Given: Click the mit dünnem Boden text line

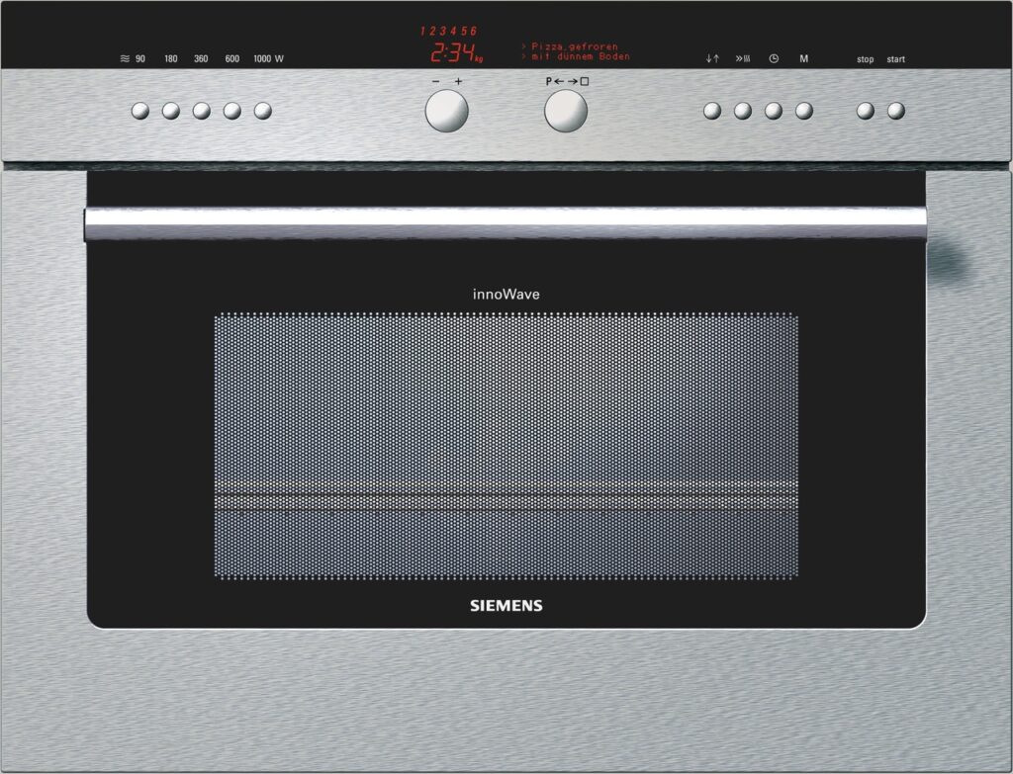Looking at the screenshot, I should click(580, 56).
